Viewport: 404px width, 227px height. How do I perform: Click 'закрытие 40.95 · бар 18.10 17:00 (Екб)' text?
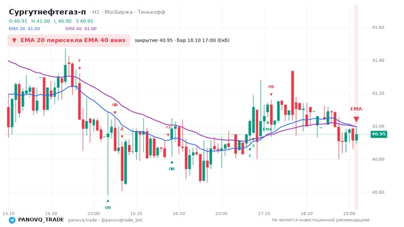coord(182,40)
